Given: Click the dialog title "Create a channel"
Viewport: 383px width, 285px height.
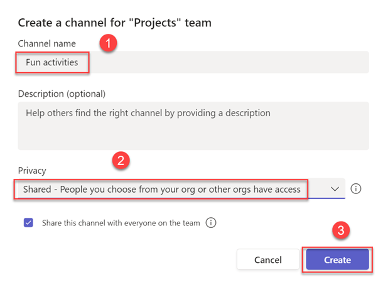Looking at the screenshot, I should 114,23.
